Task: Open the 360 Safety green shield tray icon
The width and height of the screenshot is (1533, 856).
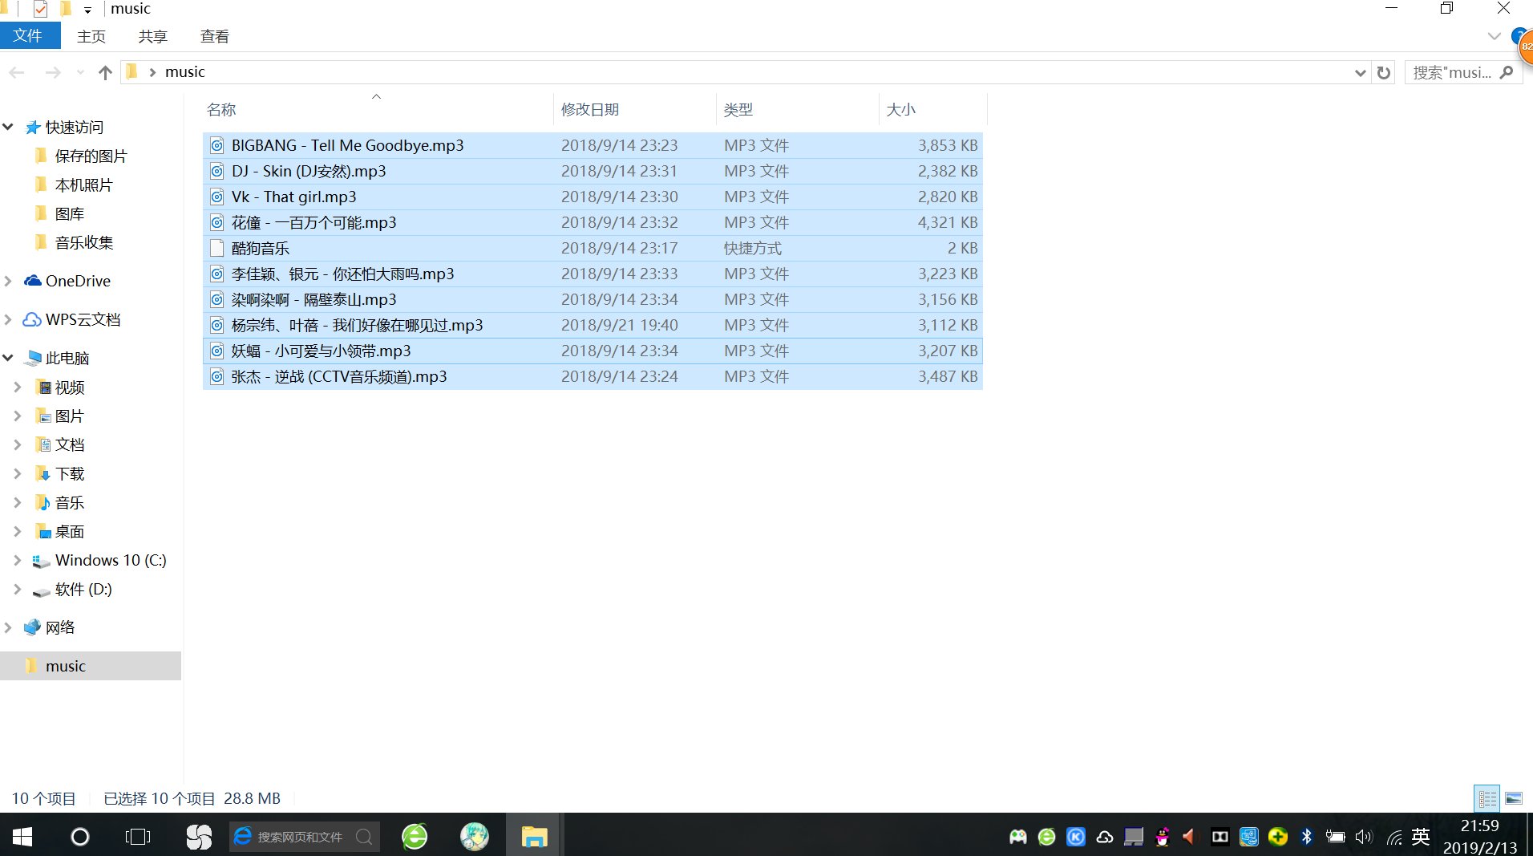Action: click(x=1276, y=837)
